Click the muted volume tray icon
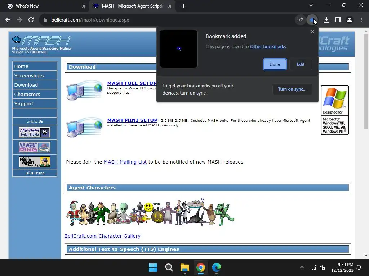This screenshot has height=276, width=369. [x=323, y=267]
